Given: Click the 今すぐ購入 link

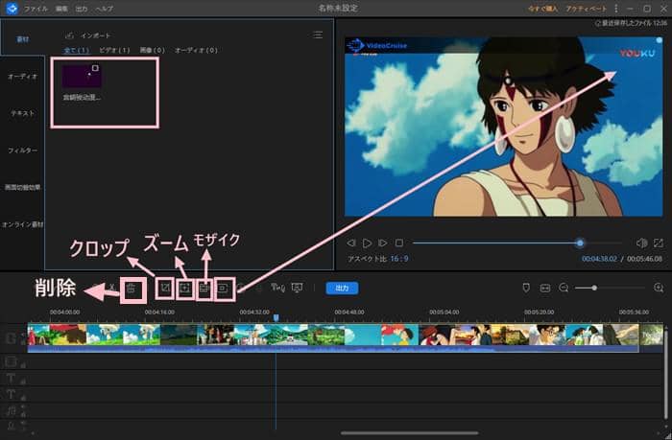Looking at the screenshot, I should click(x=542, y=9).
